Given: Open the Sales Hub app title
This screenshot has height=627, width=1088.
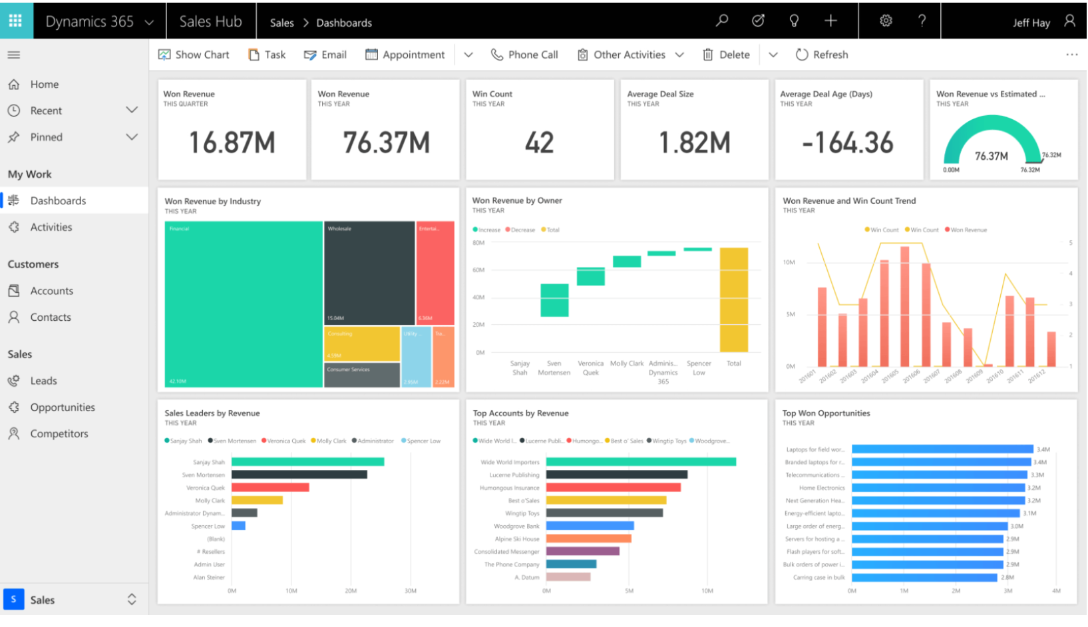Looking at the screenshot, I should point(210,21).
